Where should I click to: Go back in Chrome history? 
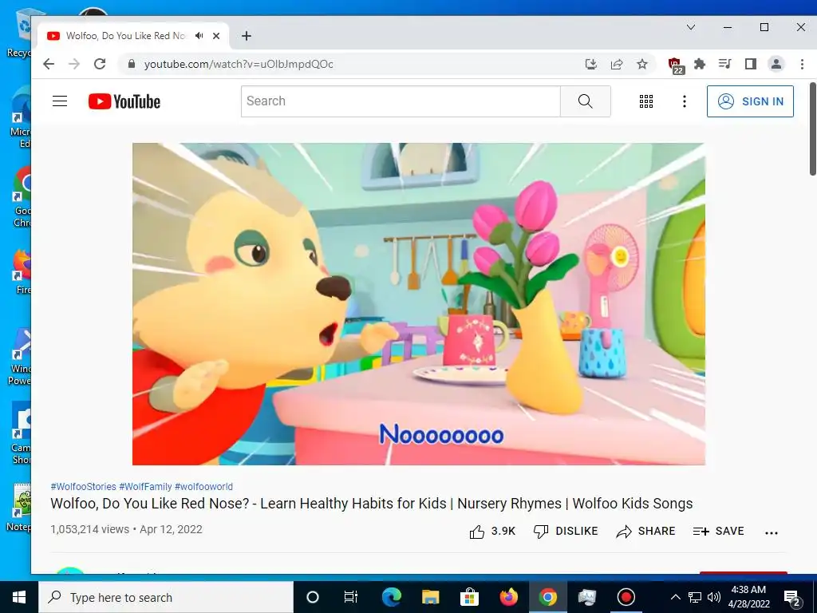tap(49, 64)
